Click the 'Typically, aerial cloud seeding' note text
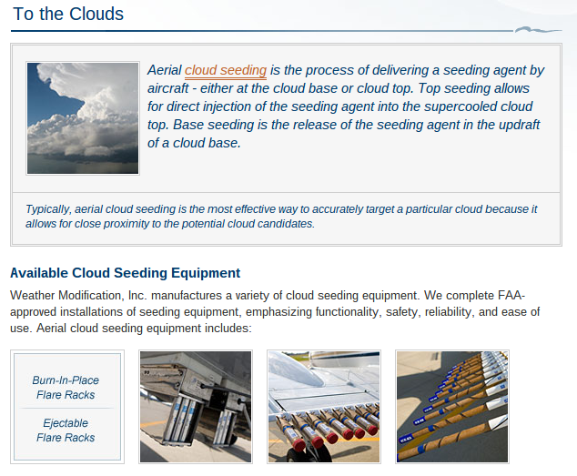Screen dimensions: 577x476 (x=281, y=216)
